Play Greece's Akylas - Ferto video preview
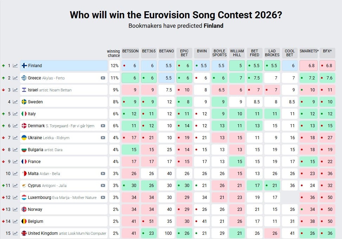Viewport: 342px width, 239px height. coord(102,78)
